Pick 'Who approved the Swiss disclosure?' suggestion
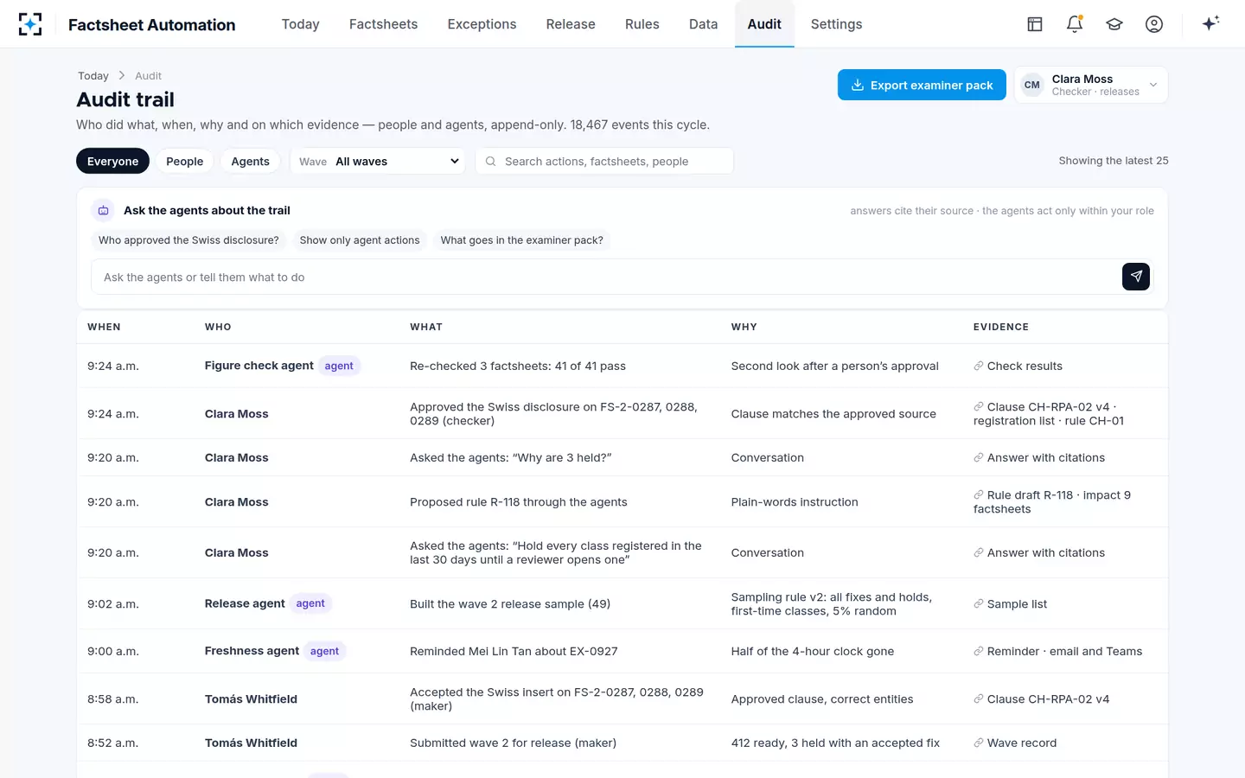 [188, 240]
